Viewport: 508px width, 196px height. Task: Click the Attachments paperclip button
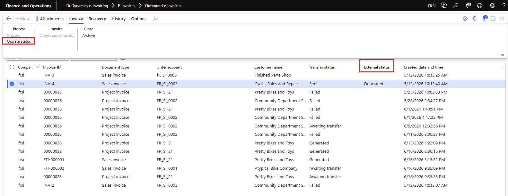click(x=49, y=19)
